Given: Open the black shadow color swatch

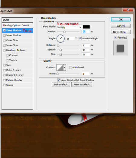Looking at the screenshot, I should click(x=86, y=27).
